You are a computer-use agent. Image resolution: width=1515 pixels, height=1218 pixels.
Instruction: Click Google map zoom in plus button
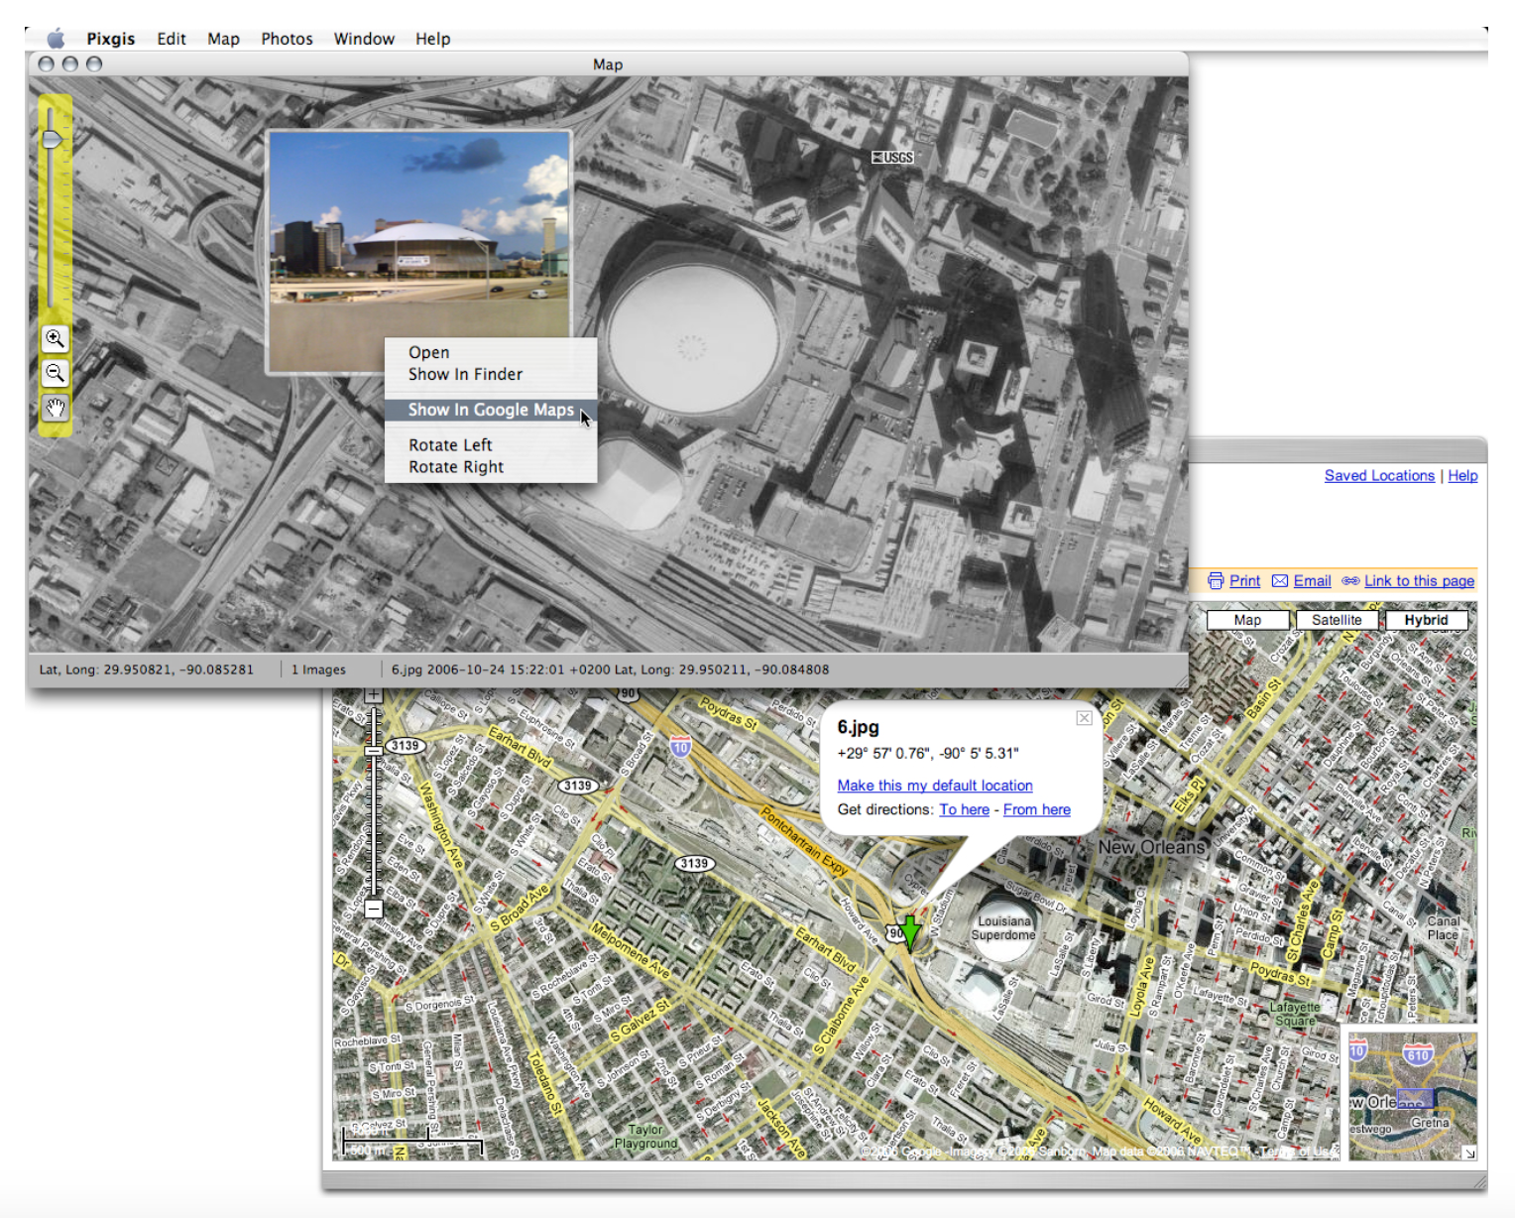click(374, 695)
